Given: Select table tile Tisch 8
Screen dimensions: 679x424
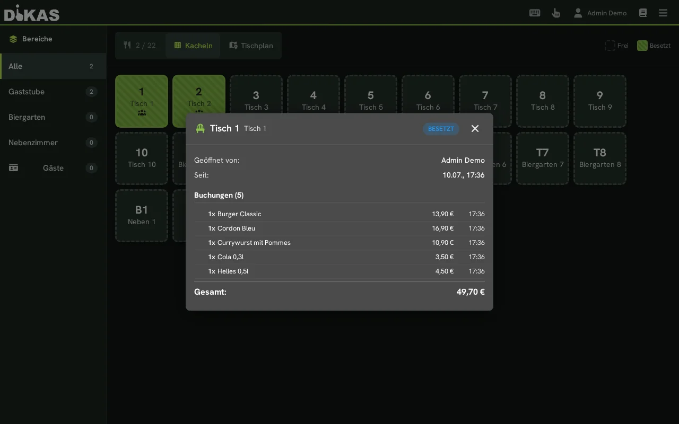Looking at the screenshot, I should [543, 101].
